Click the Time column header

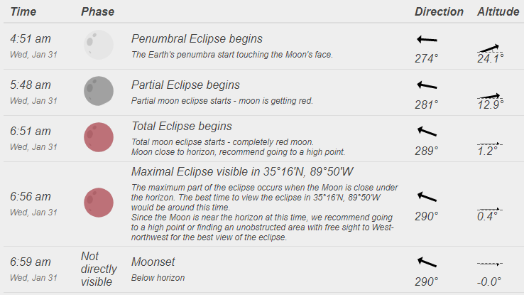[x=23, y=11]
